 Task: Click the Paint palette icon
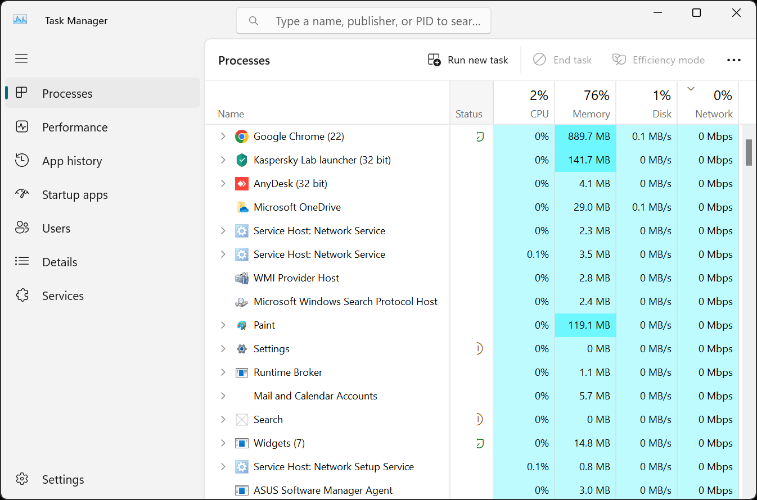[x=242, y=325]
